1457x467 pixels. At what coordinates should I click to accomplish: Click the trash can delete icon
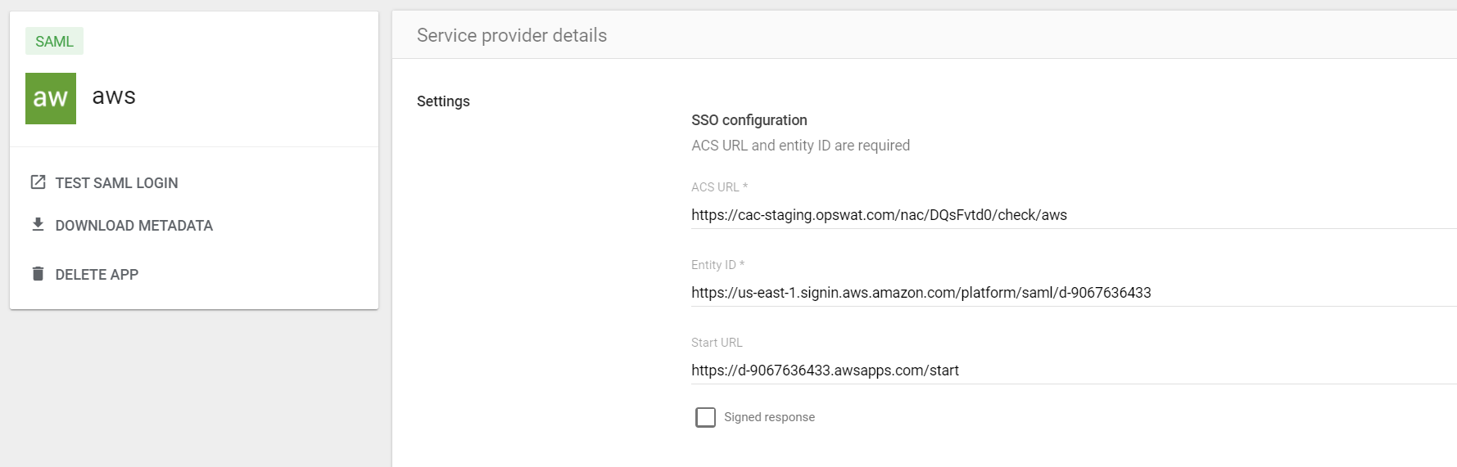(38, 274)
